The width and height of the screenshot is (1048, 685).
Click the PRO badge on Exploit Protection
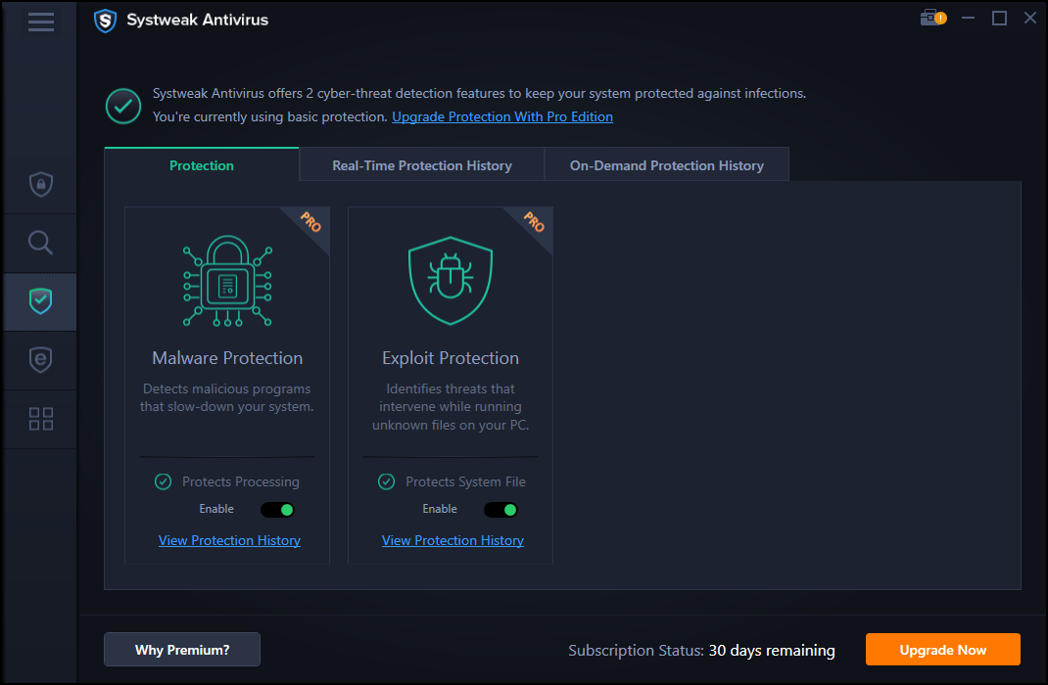[x=534, y=222]
